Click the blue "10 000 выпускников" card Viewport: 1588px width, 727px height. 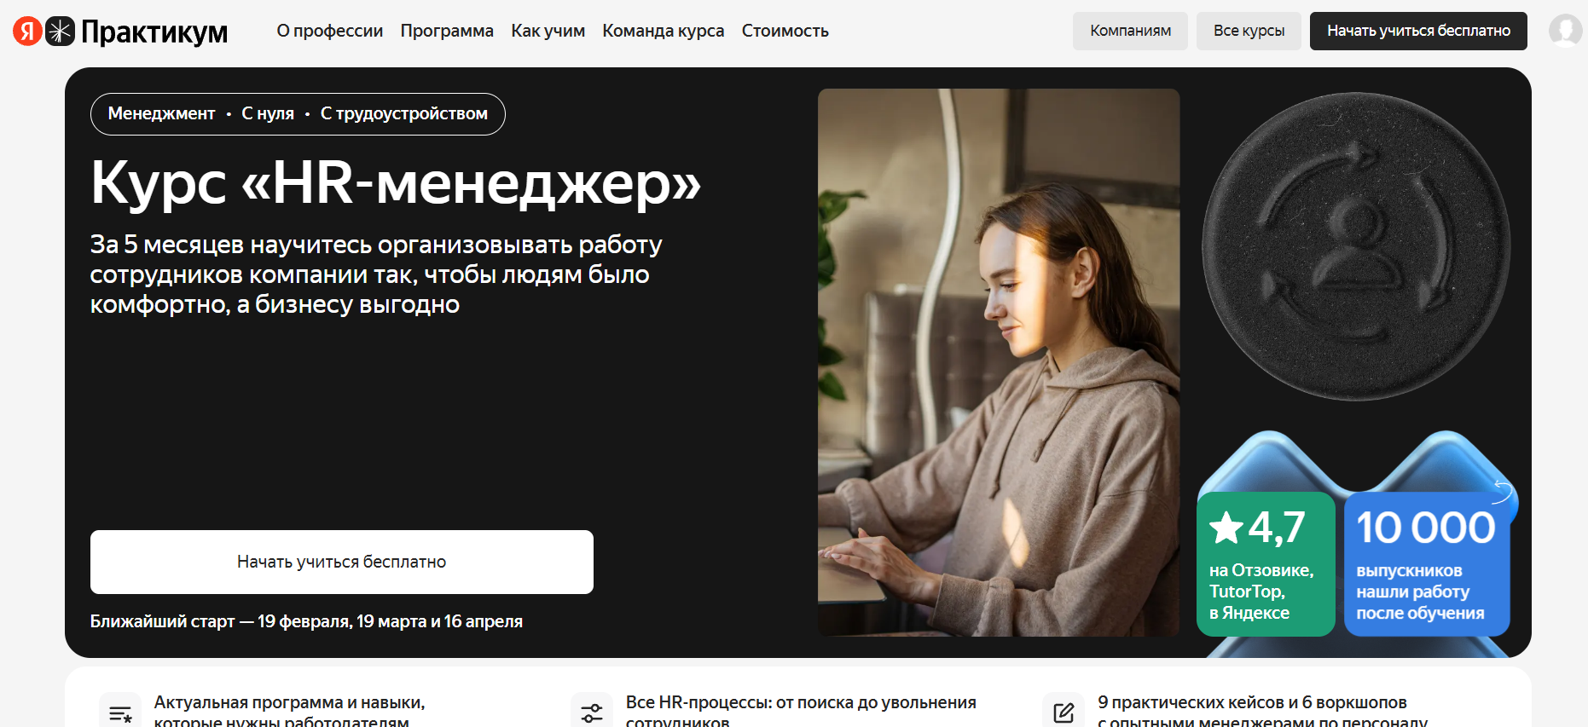coord(1427,563)
